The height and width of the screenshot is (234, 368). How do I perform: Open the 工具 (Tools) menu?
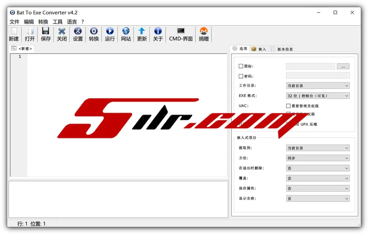(x=57, y=22)
